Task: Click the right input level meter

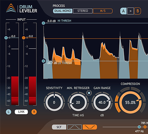Action: [32, 91]
